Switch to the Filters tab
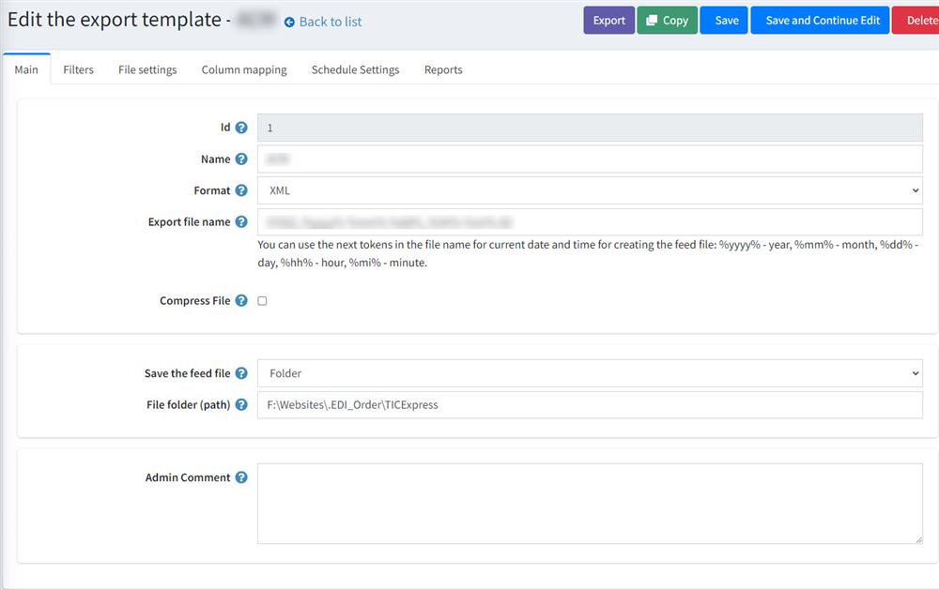This screenshot has height=590, width=939. [79, 69]
